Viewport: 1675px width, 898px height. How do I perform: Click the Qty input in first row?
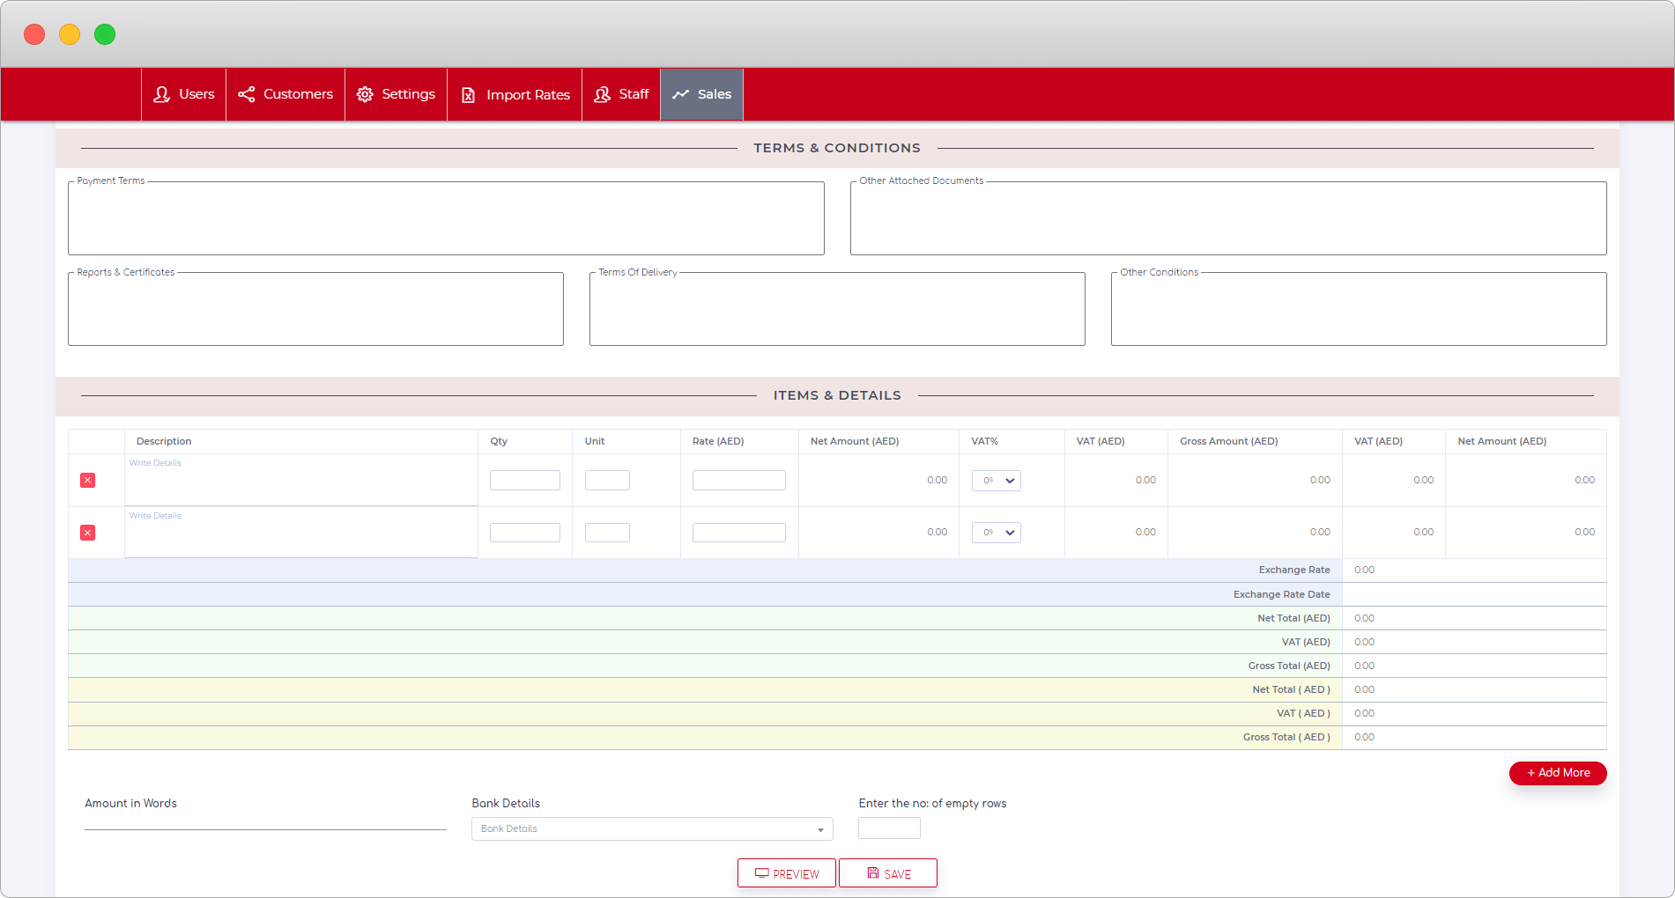[x=525, y=480]
